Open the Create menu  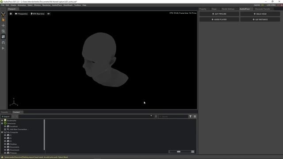pos(13,5)
